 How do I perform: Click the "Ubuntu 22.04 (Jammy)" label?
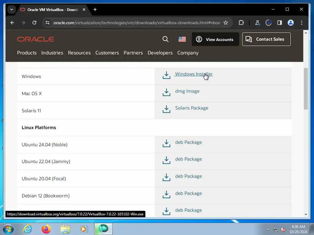(x=46, y=162)
